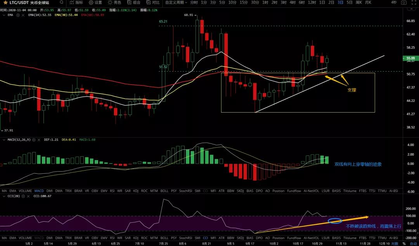Open the search magnifier next to LTC/USDT
This screenshot has height=246, width=419.
pos(62,3)
